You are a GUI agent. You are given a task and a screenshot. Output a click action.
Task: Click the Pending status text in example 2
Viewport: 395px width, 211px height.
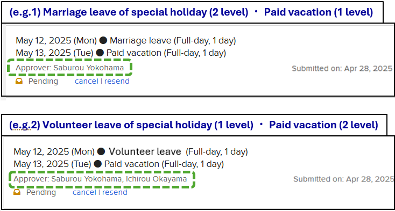click(41, 192)
